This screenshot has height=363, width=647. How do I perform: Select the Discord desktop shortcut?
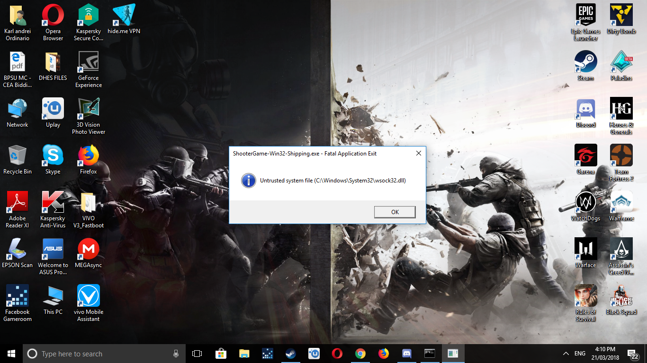[586, 113]
